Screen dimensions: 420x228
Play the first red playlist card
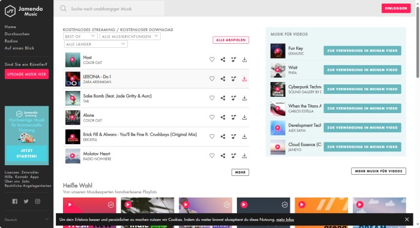click(70, 205)
